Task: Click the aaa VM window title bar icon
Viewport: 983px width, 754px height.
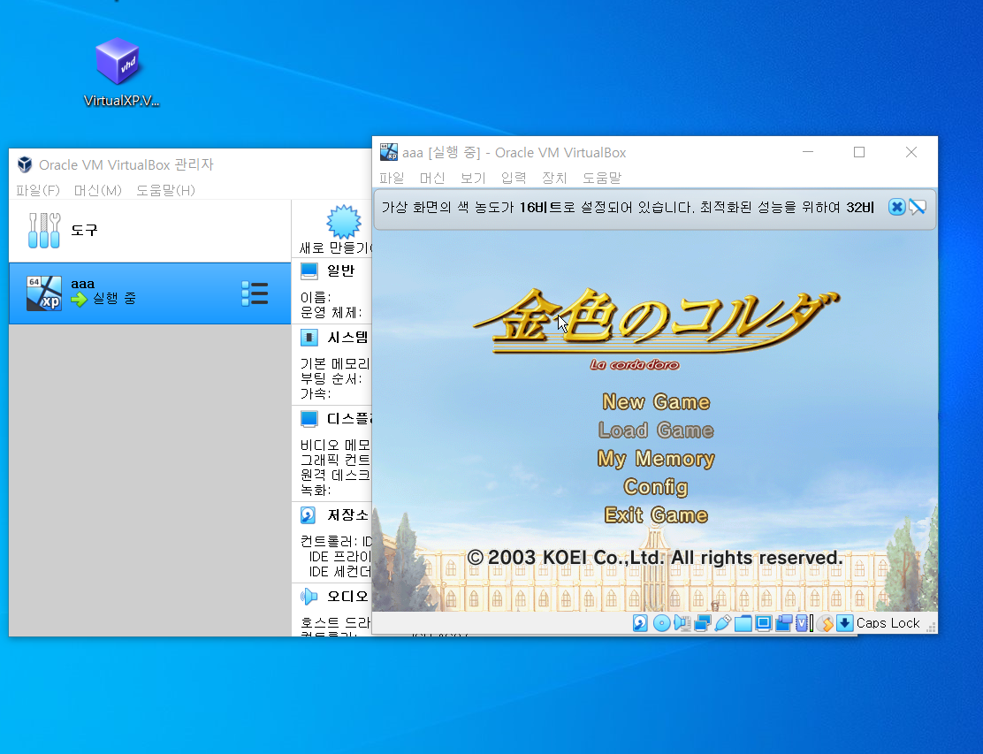Action: pyautogui.click(x=389, y=152)
